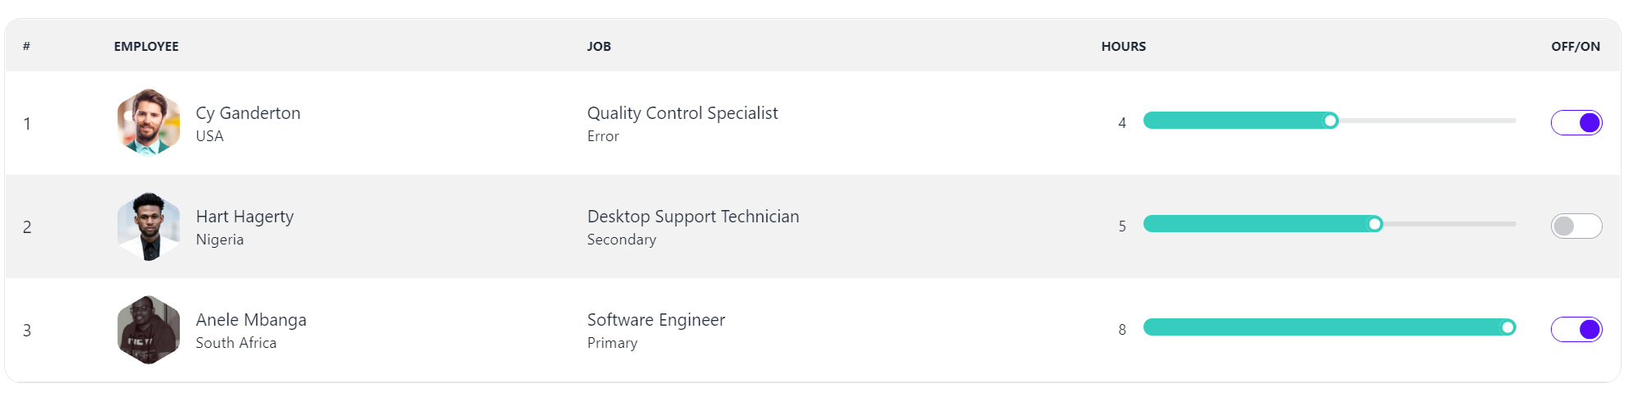Select the name Hart Hagerty
This screenshot has width=1638, height=393.
coord(245,217)
